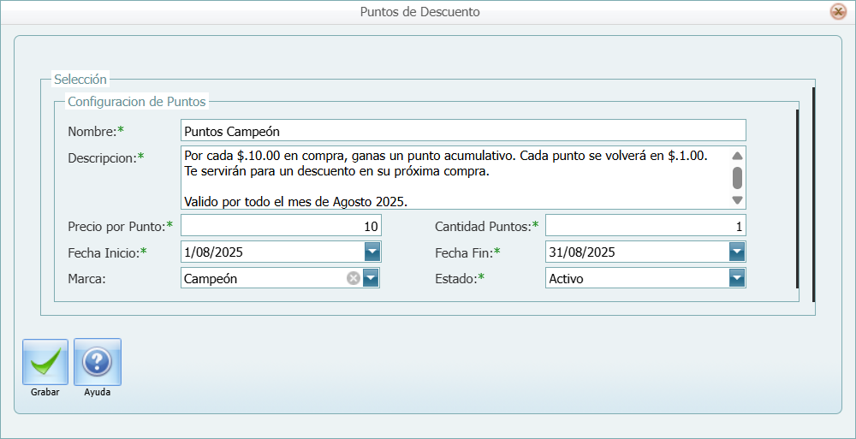
Task: Click the Campeón text in Marca field
Action: (x=211, y=279)
